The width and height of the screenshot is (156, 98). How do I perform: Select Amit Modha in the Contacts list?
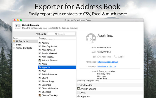click(57, 57)
